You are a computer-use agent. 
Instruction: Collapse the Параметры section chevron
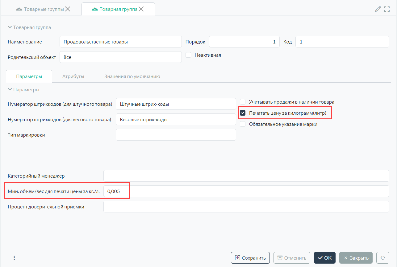pyautogui.click(x=10, y=90)
